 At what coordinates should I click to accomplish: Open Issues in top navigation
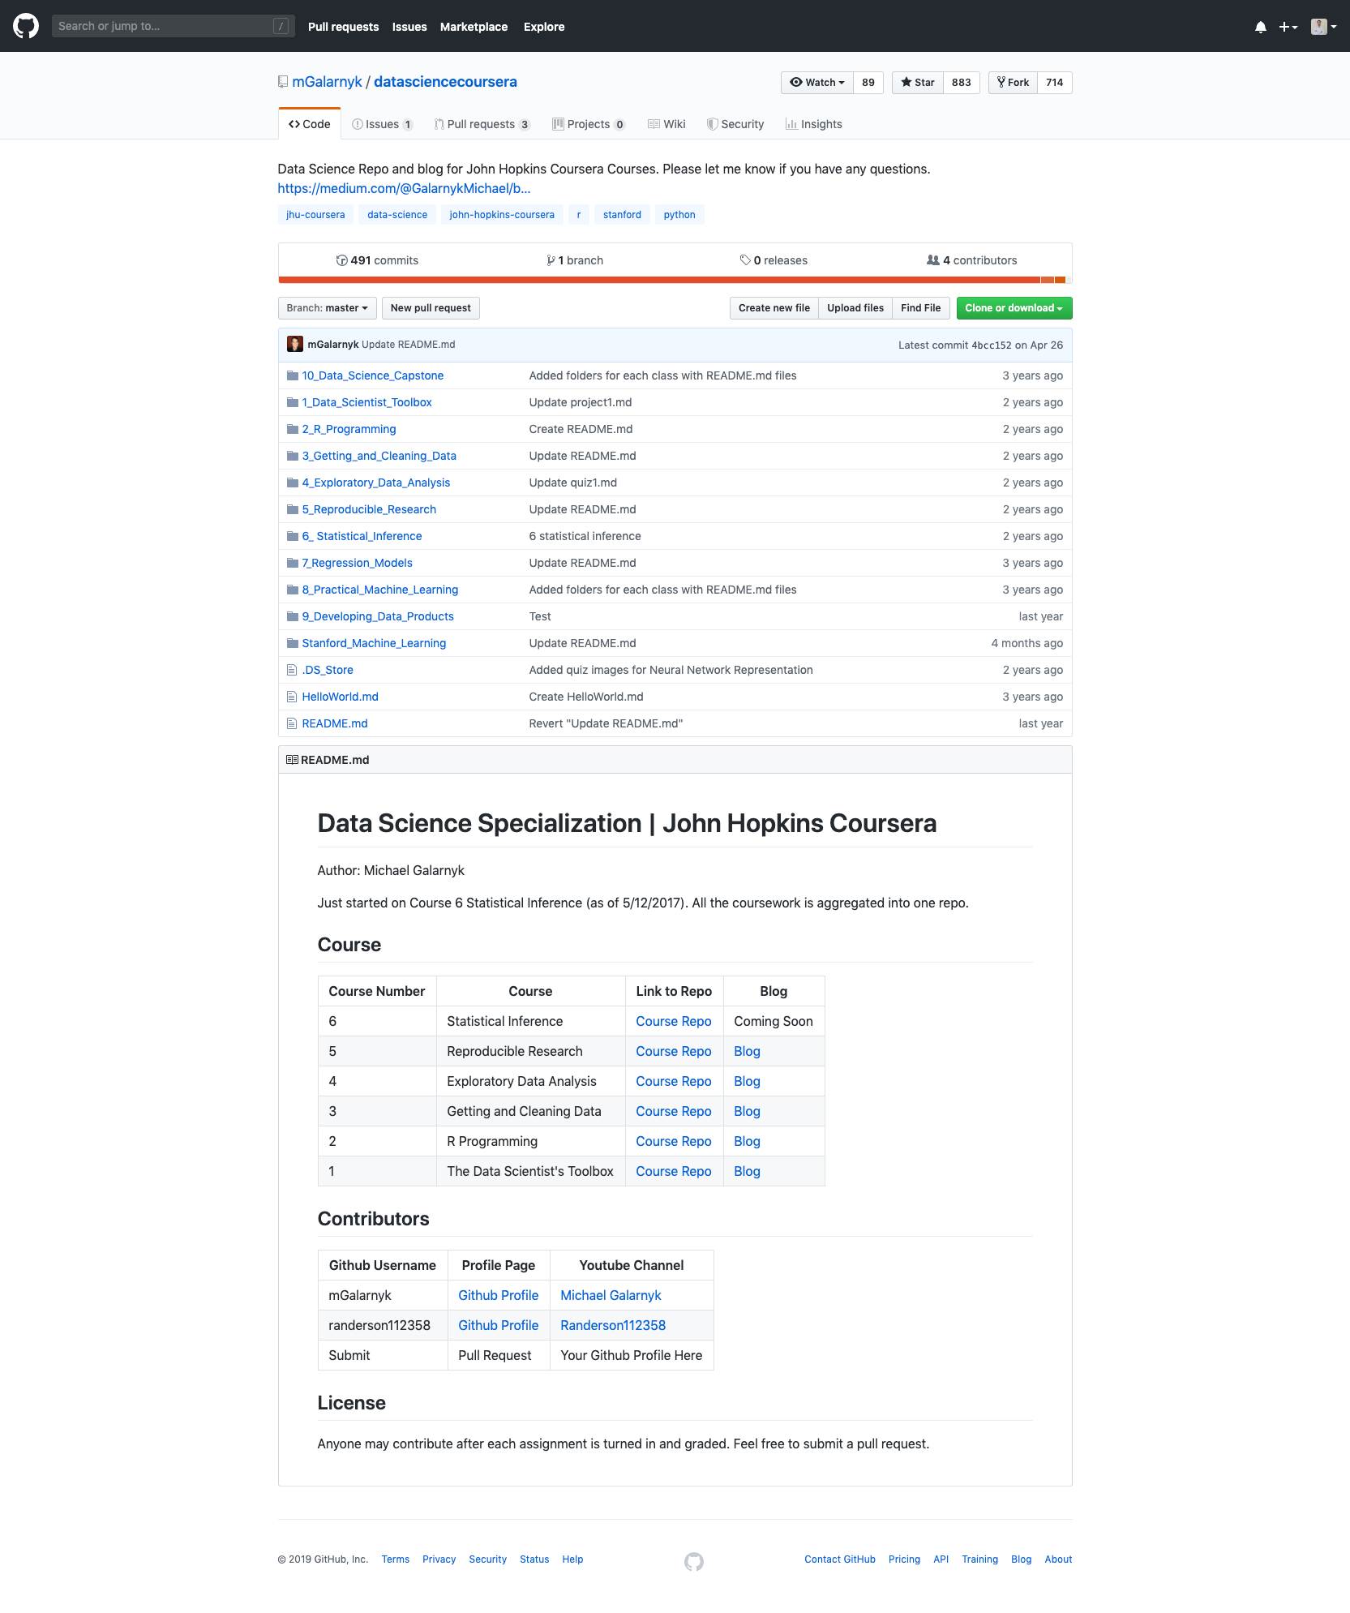coord(409,27)
